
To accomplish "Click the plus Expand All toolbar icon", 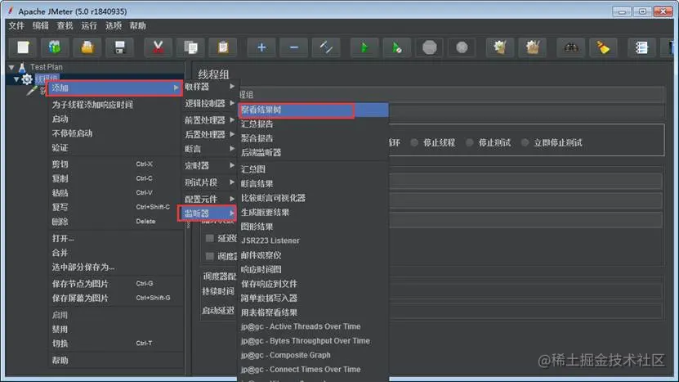I will 261,47.
